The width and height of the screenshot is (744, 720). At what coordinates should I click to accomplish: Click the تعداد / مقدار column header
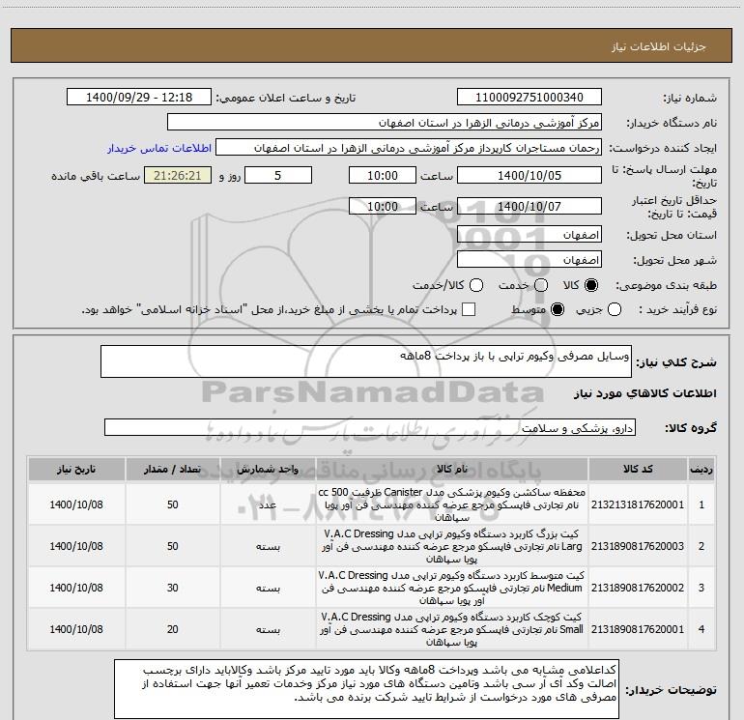tap(173, 470)
